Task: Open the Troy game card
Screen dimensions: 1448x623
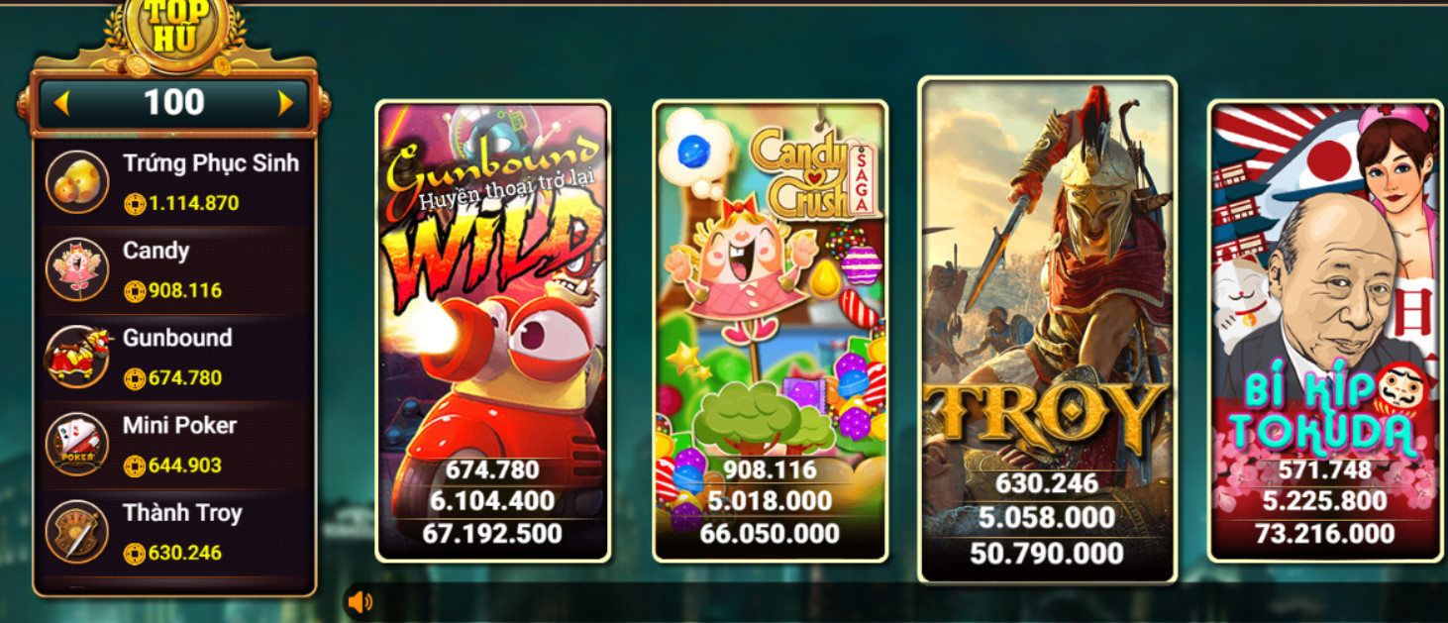Action: [1048, 330]
